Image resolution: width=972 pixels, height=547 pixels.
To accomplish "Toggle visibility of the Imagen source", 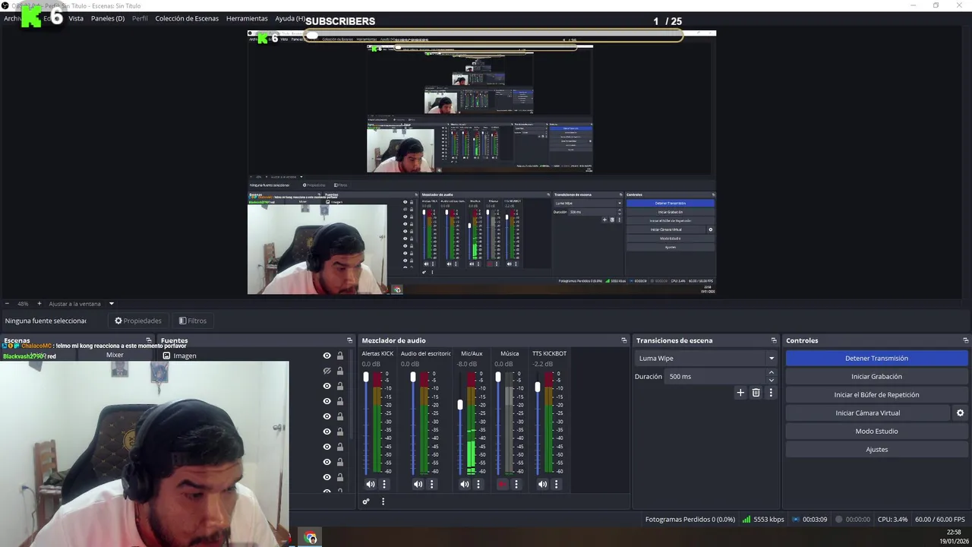I will pyautogui.click(x=327, y=356).
